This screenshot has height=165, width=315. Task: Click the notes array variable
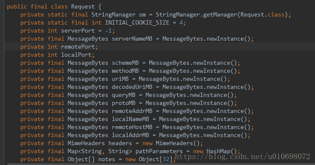106,159
